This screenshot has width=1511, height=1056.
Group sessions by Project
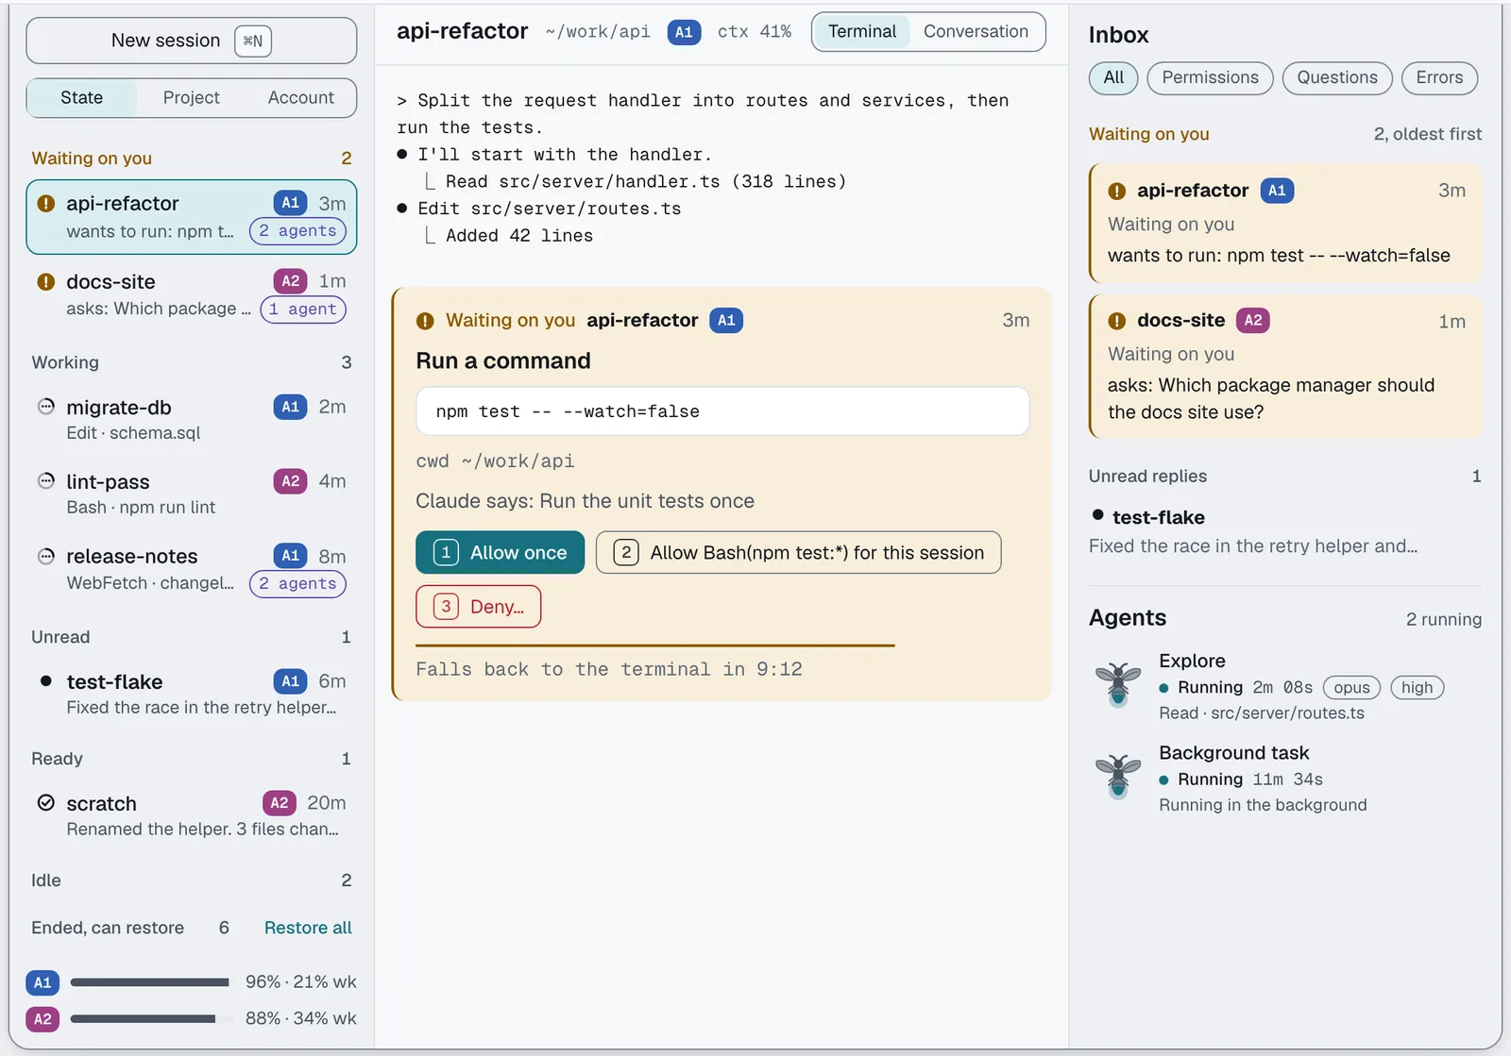(x=191, y=98)
